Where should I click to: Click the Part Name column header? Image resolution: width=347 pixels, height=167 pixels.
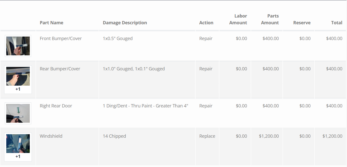click(x=52, y=23)
